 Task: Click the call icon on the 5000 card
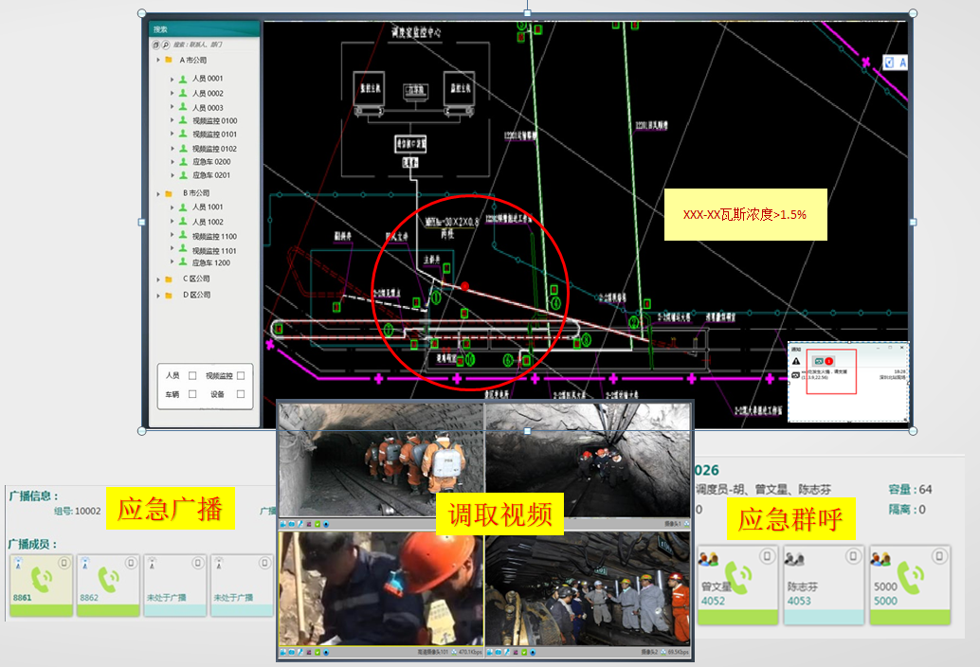point(910,573)
